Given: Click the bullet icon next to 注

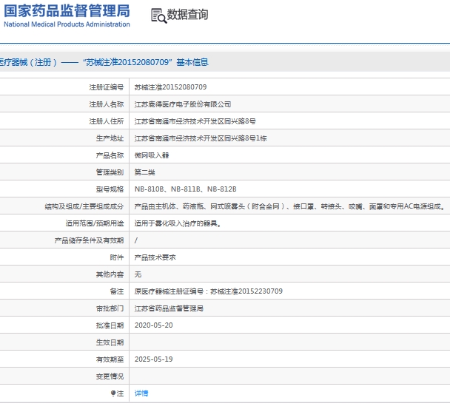Looking at the screenshot, I should point(113,393).
